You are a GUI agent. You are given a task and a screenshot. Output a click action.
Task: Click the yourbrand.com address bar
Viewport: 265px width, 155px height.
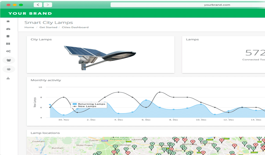click(x=188, y=5)
